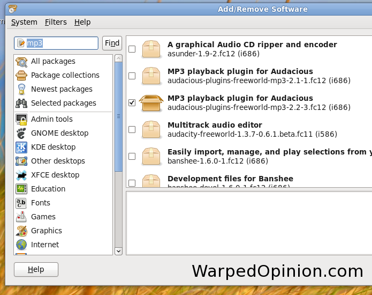This screenshot has width=372, height=295.
Task: Click the category list scrollbar thumb
Action: [118, 116]
